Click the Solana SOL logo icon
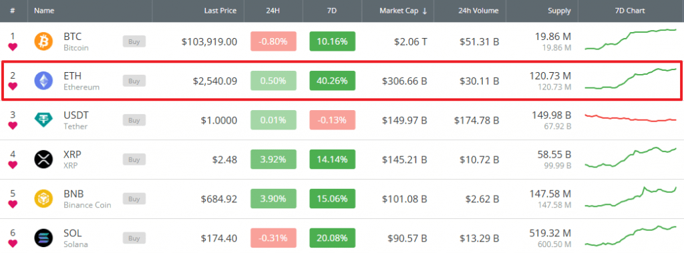Viewport: 684px width, 253px height. (43, 238)
